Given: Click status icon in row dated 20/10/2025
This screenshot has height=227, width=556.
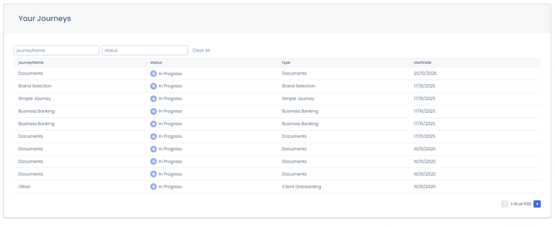Looking at the screenshot, I should [x=153, y=74].
